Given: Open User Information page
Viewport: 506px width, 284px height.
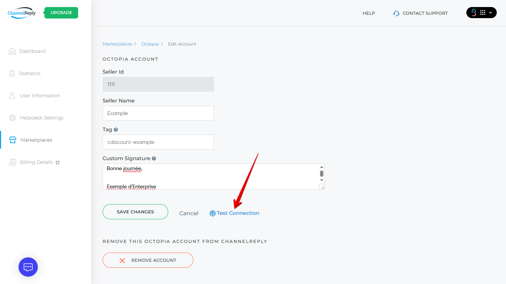Looking at the screenshot, I should coord(40,96).
